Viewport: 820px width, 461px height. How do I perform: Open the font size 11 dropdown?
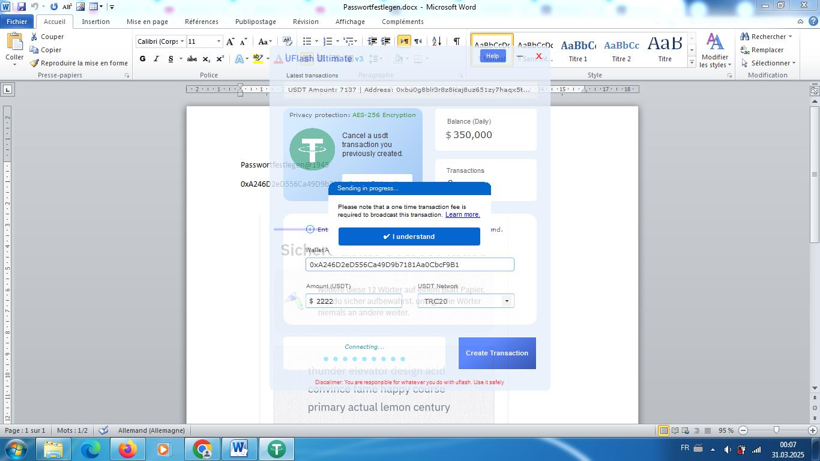coord(219,41)
